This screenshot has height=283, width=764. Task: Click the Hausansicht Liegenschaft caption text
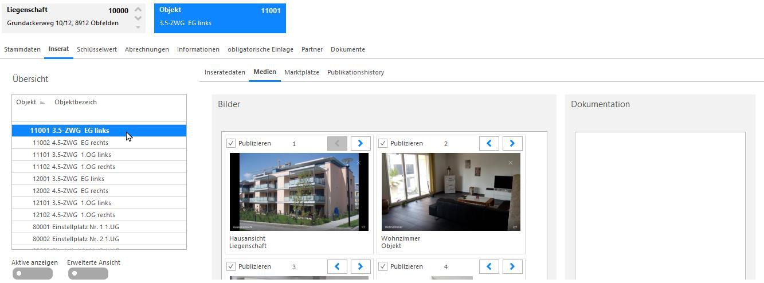click(x=248, y=242)
